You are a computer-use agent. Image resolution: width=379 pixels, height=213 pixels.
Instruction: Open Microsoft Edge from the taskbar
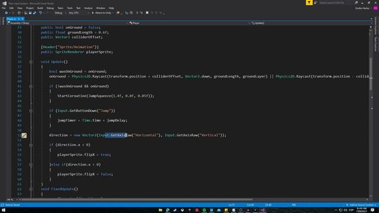168,210
